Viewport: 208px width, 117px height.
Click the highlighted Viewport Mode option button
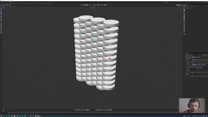[194, 65]
